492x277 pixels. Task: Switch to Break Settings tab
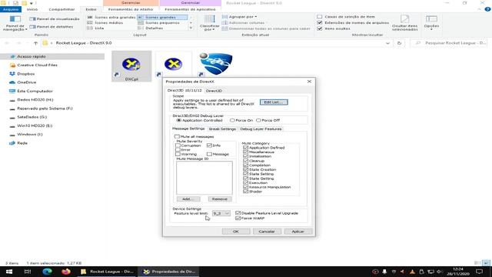(222, 128)
